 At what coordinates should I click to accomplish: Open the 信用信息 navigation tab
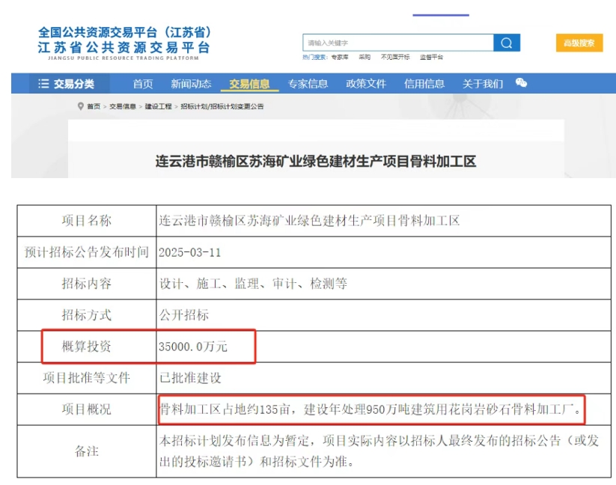click(424, 84)
